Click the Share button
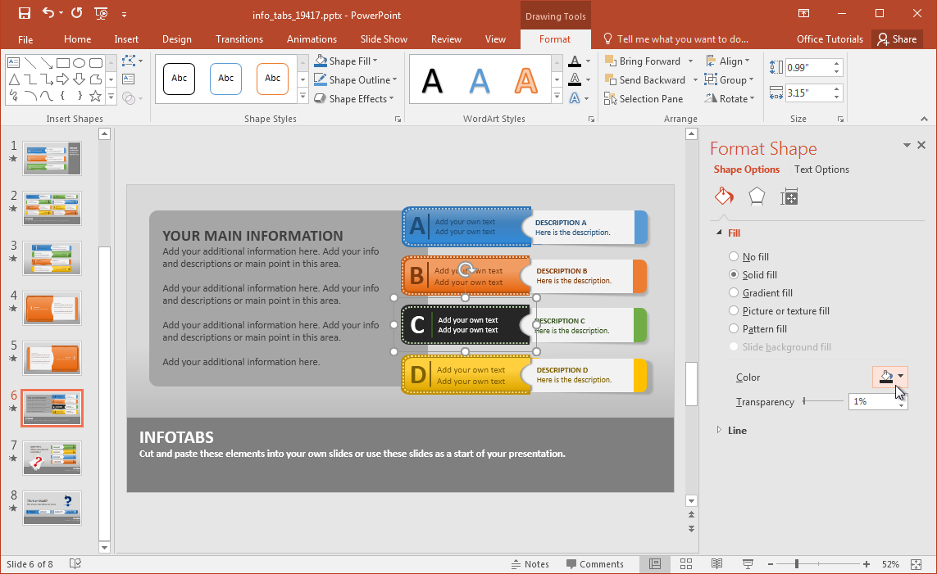 (x=895, y=39)
